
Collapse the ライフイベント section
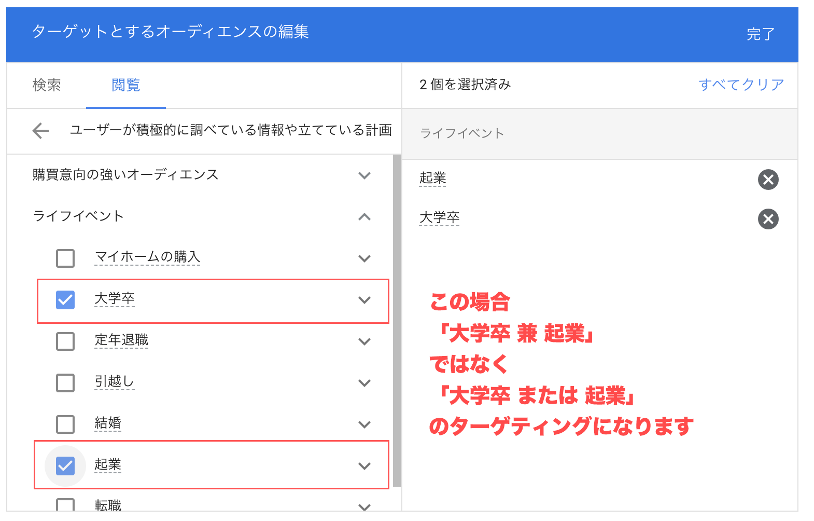364,217
